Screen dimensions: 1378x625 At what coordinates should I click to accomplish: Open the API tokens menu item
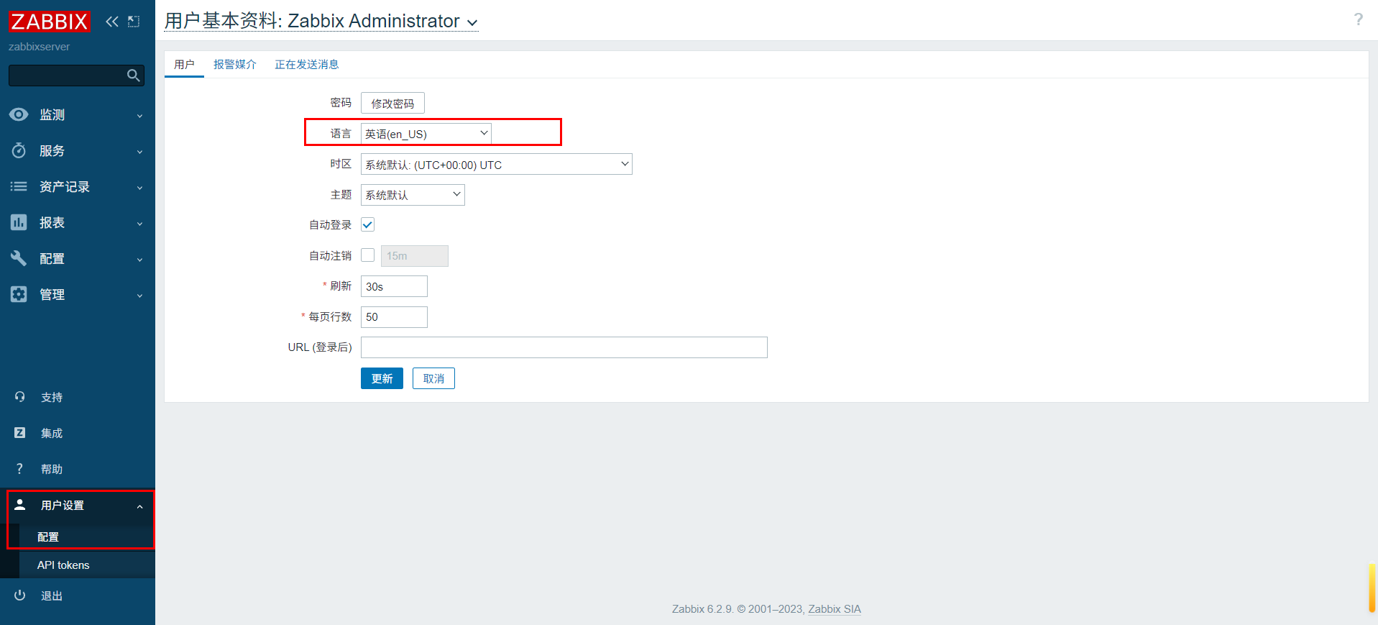click(63, 565)
